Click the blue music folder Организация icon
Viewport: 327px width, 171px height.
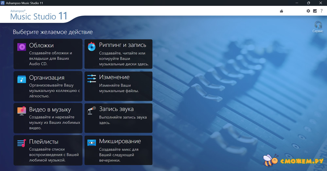[x=22, y=79]
